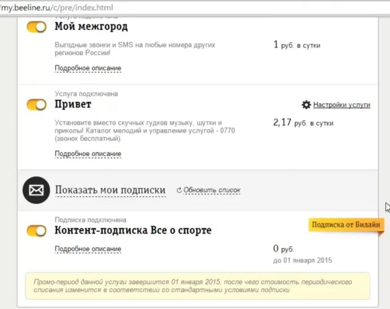This screenshot has width=390, height=309.
Task: Open Подробное описание for the Привет service
Action: [x=88, y=153]
